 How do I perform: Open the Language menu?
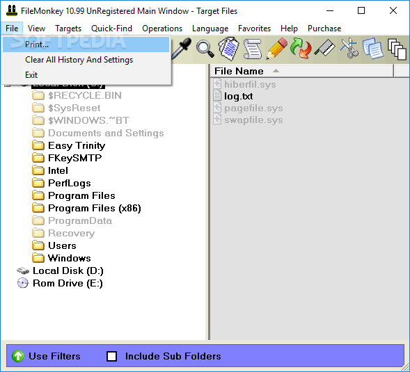(x=210, y=29)
